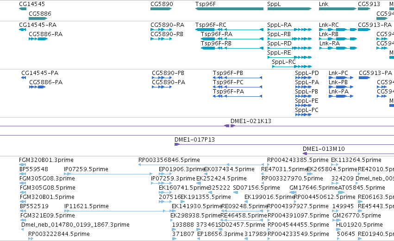Click Lnk-PC CDS label

click(338, 73)
